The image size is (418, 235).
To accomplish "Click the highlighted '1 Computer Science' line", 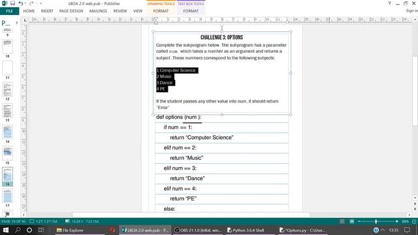I will click(x=176, y=70).
